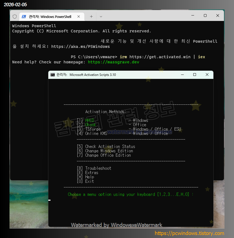Viewport: 234px width, 238px height.
Task: Open the tab profile dropdown arrow
Action: tap(101, 17)
